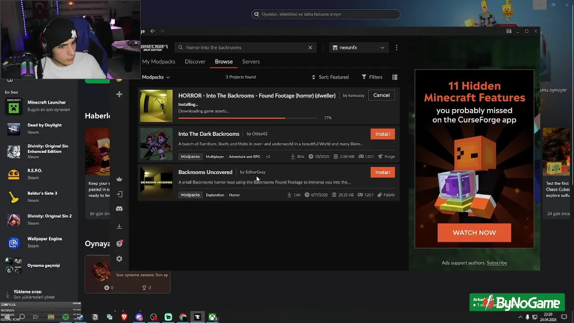Open Backrooms Uncovered thumbnail

click(157, 183)
